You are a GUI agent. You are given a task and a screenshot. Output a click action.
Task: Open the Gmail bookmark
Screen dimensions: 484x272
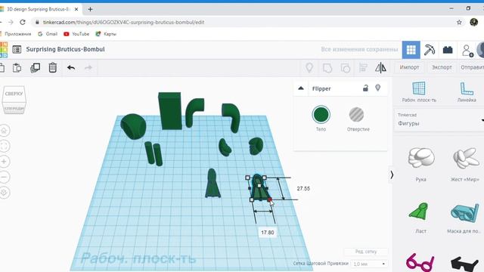(48, 34)
